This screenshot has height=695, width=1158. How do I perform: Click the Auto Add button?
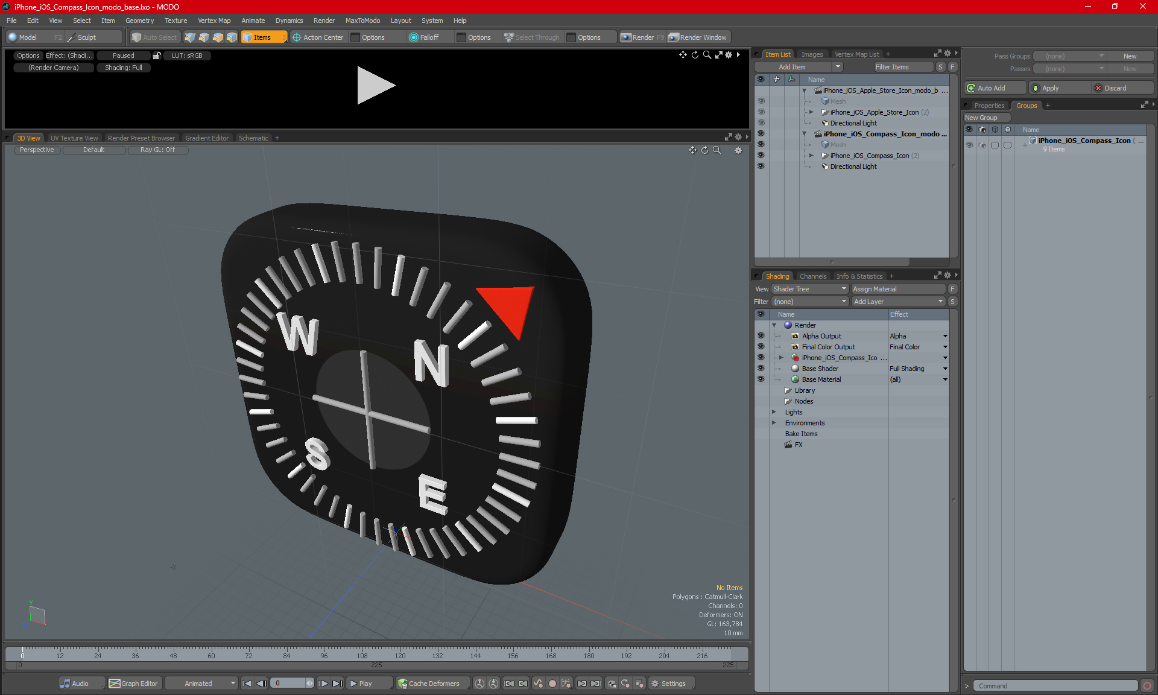point(994,88)
